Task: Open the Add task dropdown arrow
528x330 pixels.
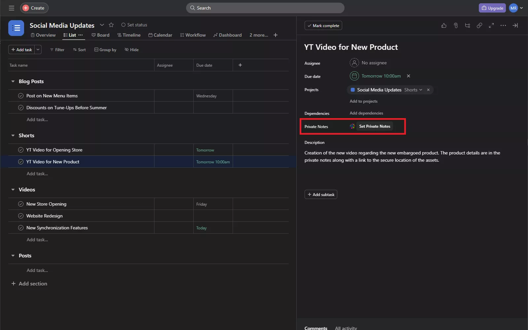Action: [38, 49]
